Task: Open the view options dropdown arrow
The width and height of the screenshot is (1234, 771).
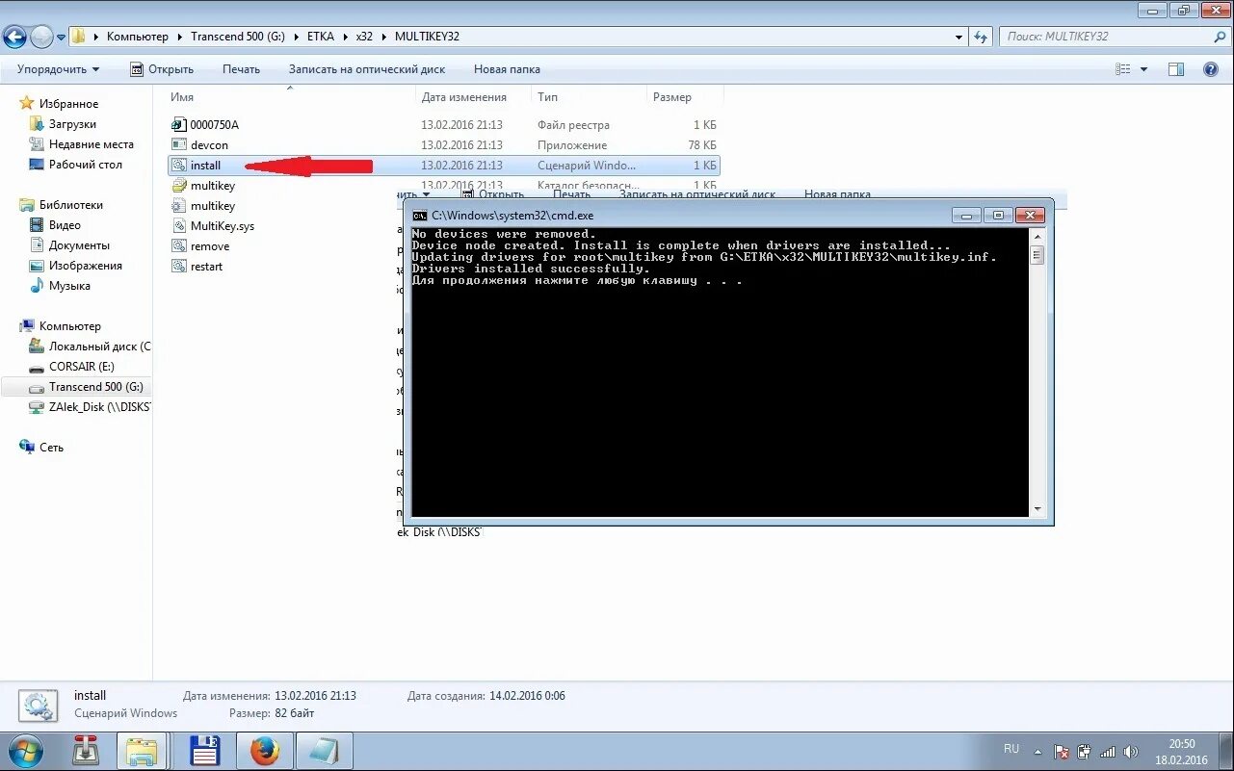Action: pyautogui.click(x=1144, y=69)
